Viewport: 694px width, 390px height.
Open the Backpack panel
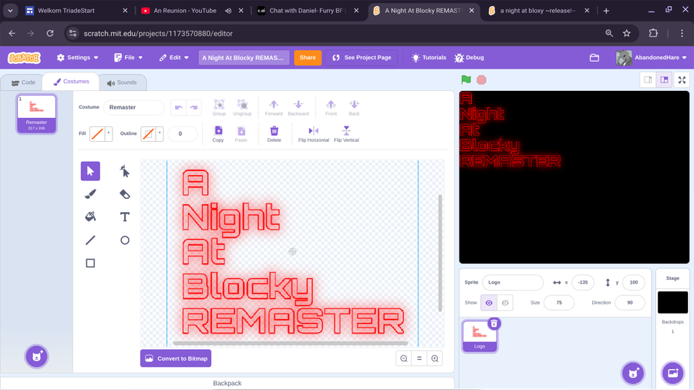[x=227, y=383]
